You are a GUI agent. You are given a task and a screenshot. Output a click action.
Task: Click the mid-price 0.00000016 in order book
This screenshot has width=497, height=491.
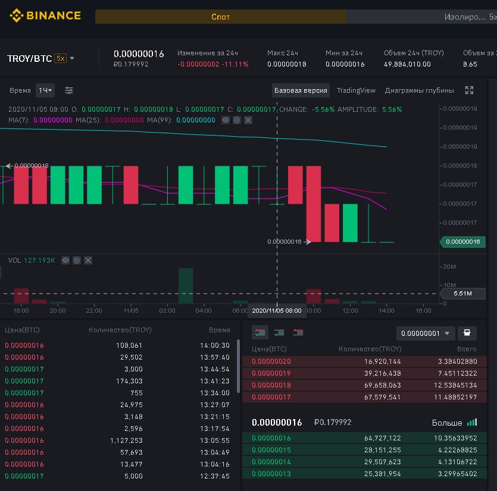tap(277, 422)
